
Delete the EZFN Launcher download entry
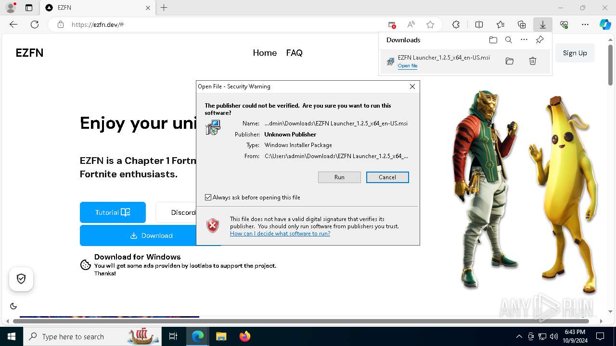[x=533, y=61]
